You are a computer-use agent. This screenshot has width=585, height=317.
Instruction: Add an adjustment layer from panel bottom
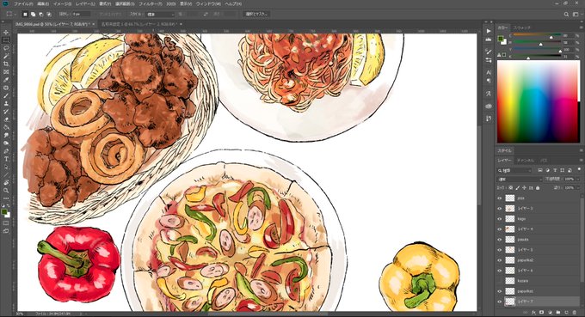pos(550,312)
